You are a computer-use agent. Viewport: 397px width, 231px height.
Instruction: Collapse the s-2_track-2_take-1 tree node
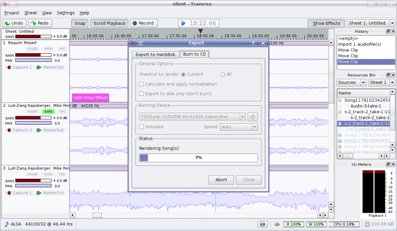(x=340, y=112)
